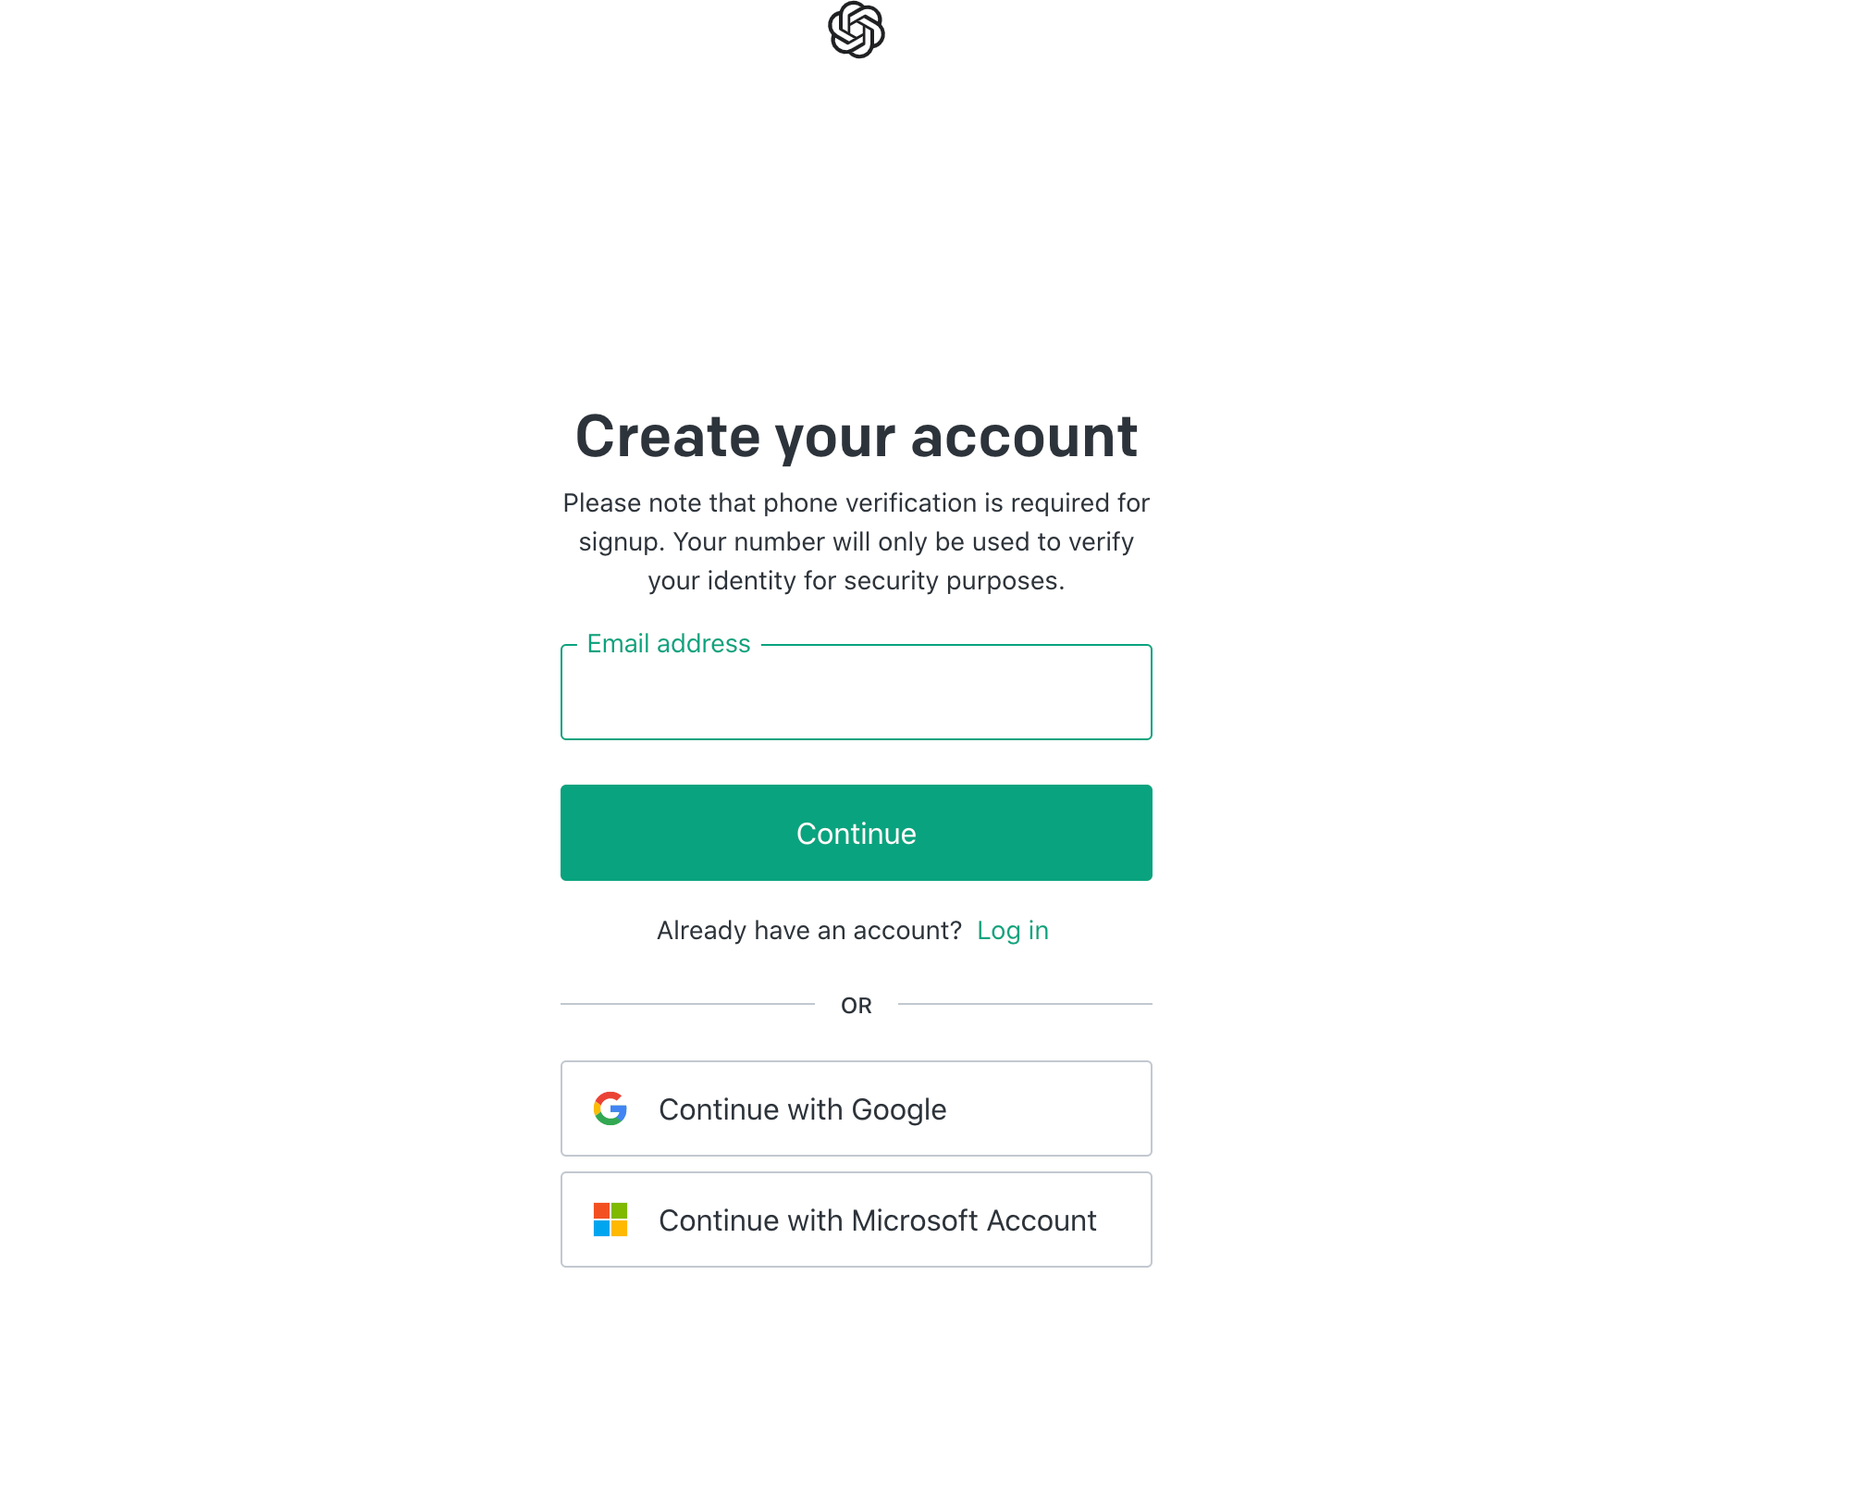Focus the Email address input field

[x=856, y=692]
